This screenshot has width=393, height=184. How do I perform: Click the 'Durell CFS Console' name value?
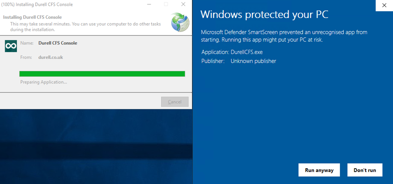pos(58,43)
